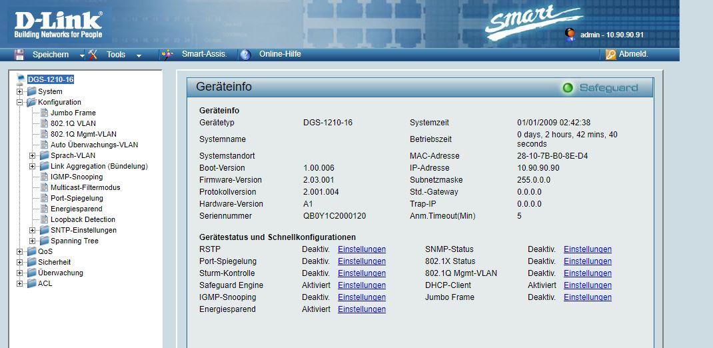The width and height of the screenshot is (713, 348).
Task: Open 802.1X Status Einstellungen link
Action: 588,261
